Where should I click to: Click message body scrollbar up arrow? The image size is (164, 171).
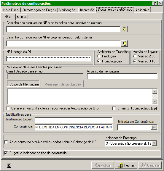[155, 91]
